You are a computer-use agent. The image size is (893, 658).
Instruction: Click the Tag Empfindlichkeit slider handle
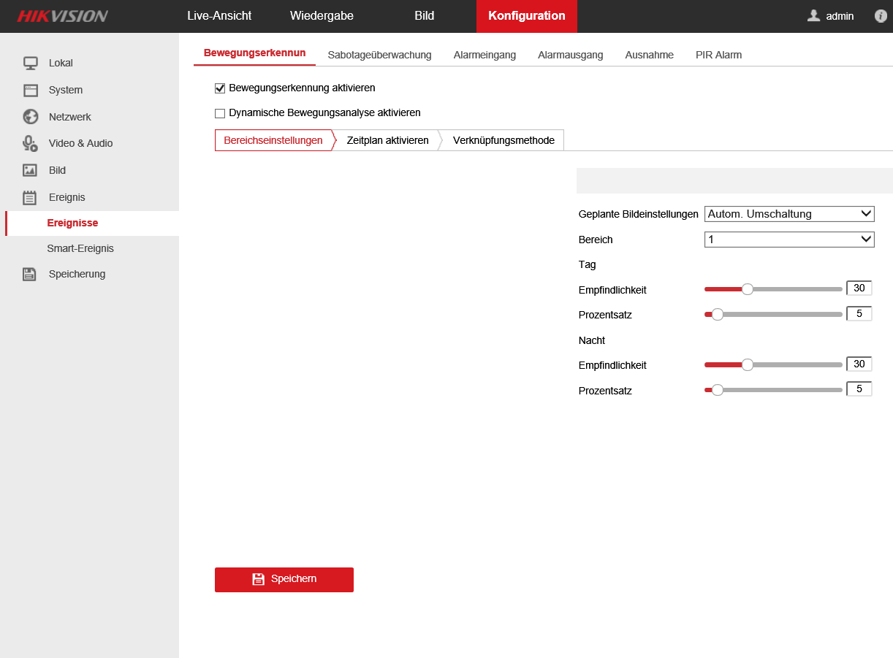click(747, 289)
